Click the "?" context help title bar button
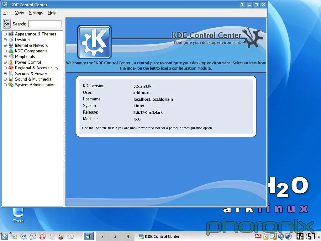 point(242,4)
